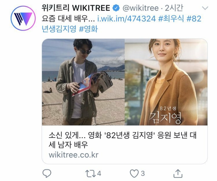Click the blue verified badge

(116, 8)
